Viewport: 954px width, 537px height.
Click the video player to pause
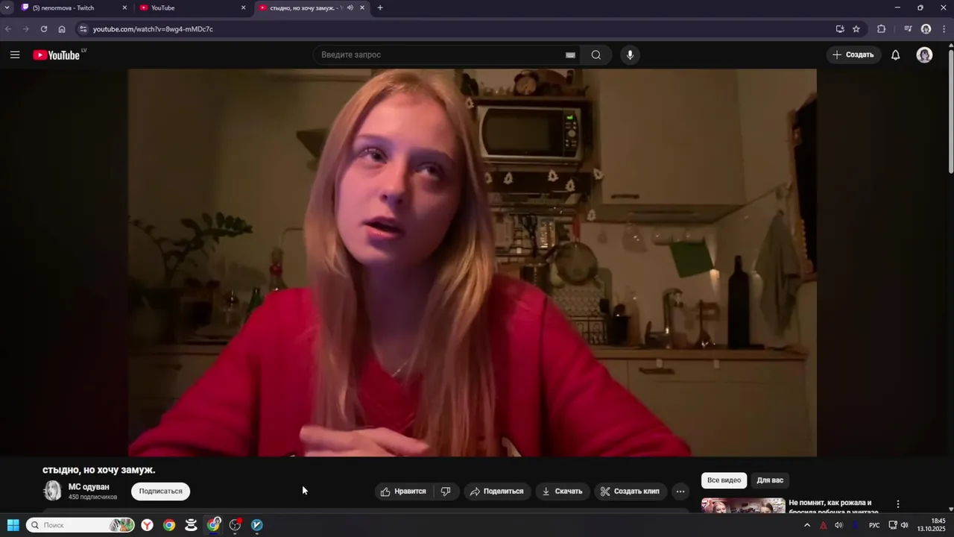click(x=472, y=263)
